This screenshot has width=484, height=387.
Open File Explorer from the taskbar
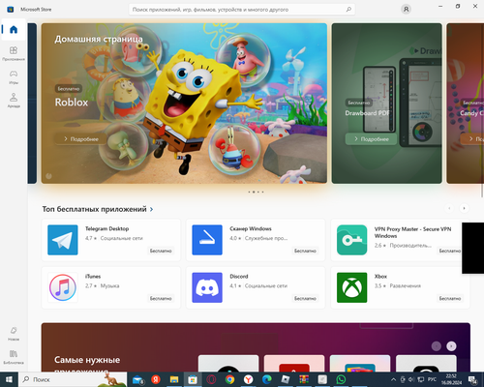pos(174,379)
